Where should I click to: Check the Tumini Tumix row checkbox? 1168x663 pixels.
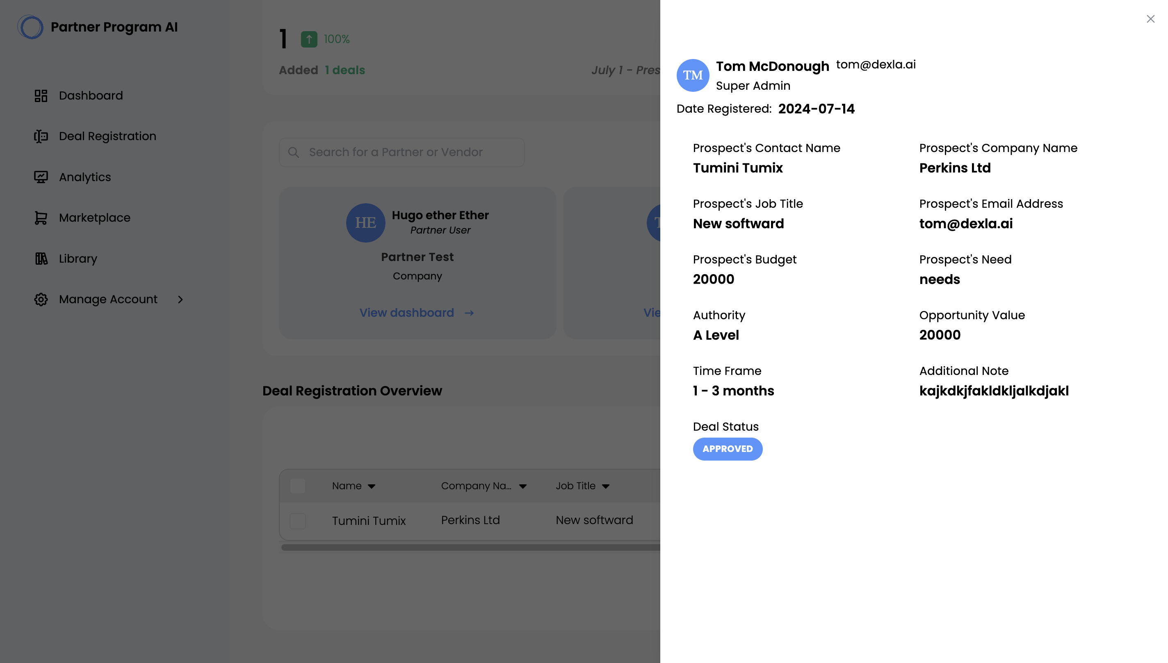tap(297, 520)
